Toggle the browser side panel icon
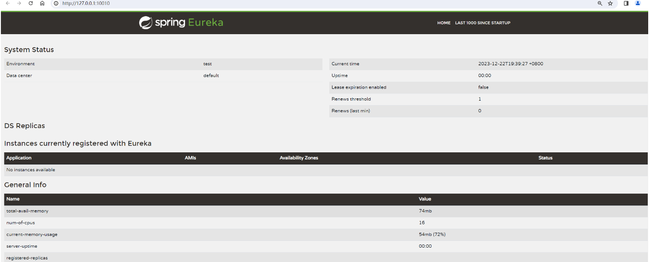This screenshot has width=650, height=262. pyautogui.click(x=626, y=3)
